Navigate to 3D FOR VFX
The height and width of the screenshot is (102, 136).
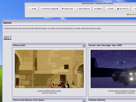coord(123,9)
